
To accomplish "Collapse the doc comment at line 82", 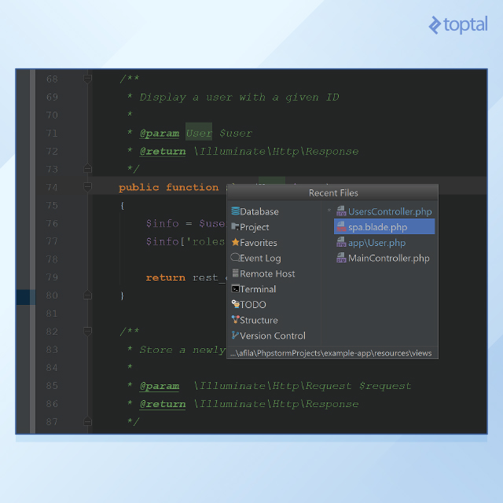I will (x=88, y=332).
